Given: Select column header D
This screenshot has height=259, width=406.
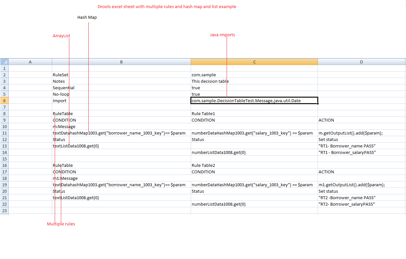Looking at the screenshot, I should pos(361,61).
